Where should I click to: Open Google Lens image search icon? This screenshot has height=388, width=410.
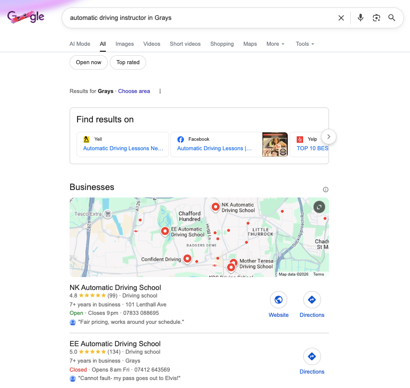click(376, 18)
